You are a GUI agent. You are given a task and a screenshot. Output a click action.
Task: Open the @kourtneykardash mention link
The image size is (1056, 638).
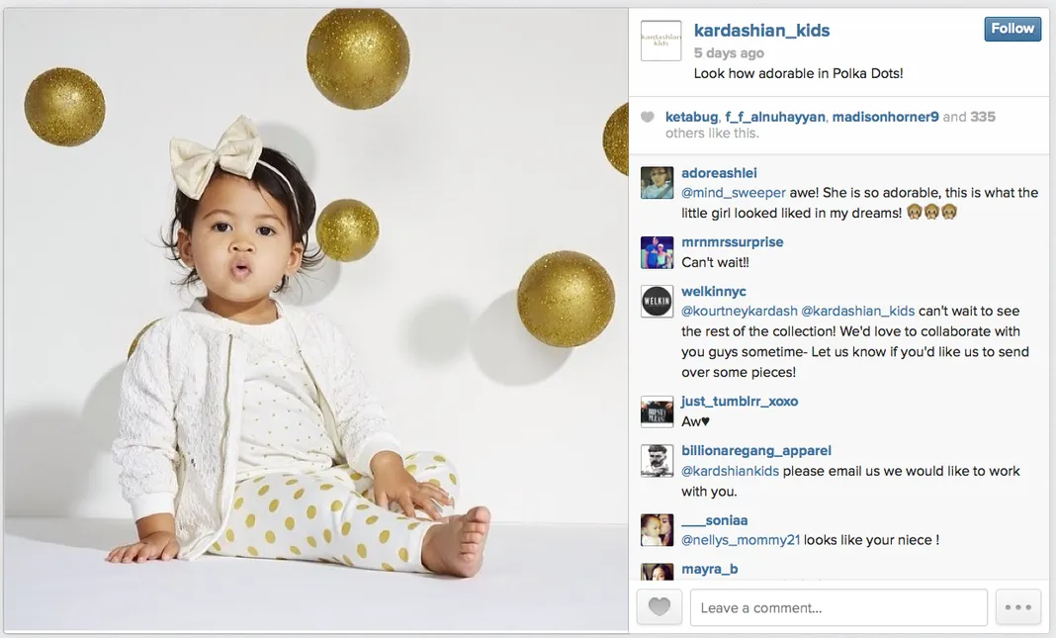(739, 312)
